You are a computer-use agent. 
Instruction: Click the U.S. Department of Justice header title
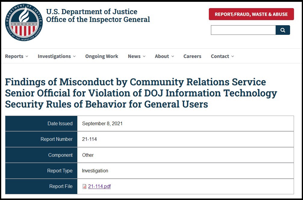(92, 12)
